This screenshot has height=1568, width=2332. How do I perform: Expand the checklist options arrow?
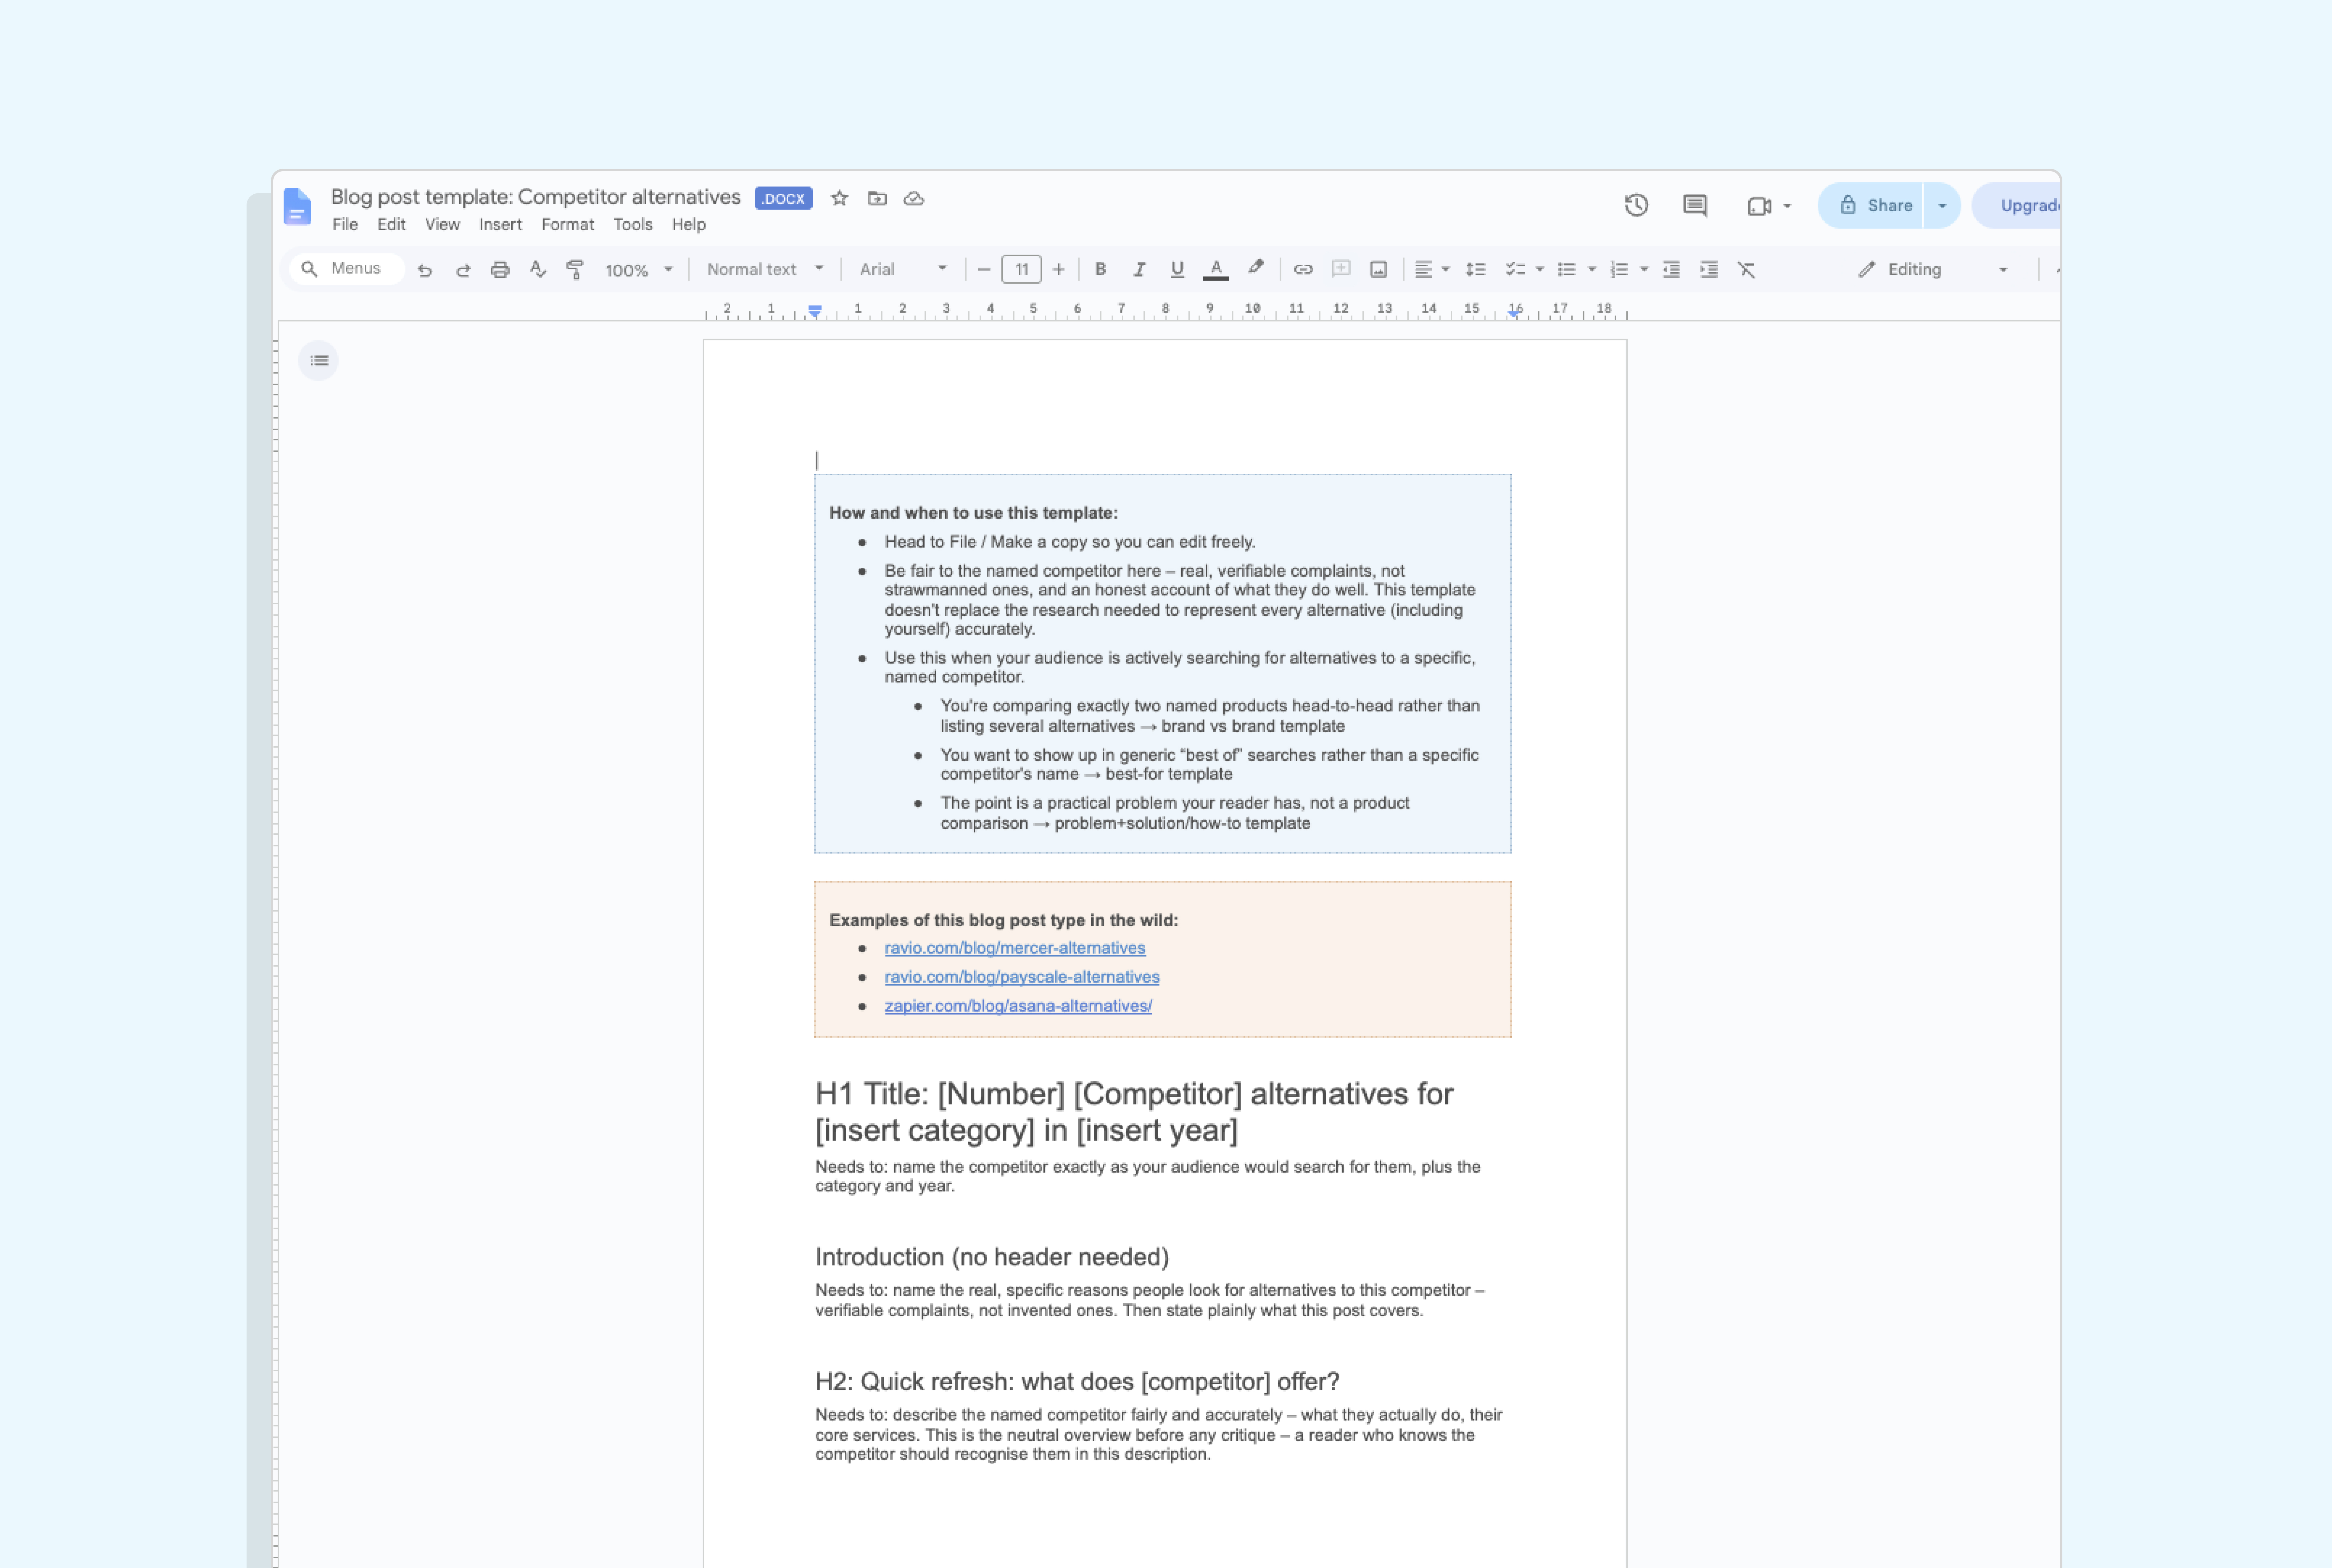pyautogui.click(x=1540, y=269)
